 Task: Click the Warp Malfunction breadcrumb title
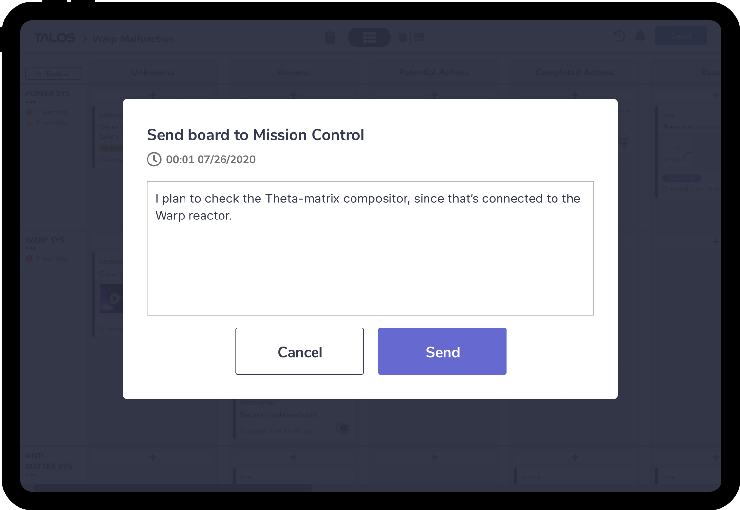click(133, 39)
